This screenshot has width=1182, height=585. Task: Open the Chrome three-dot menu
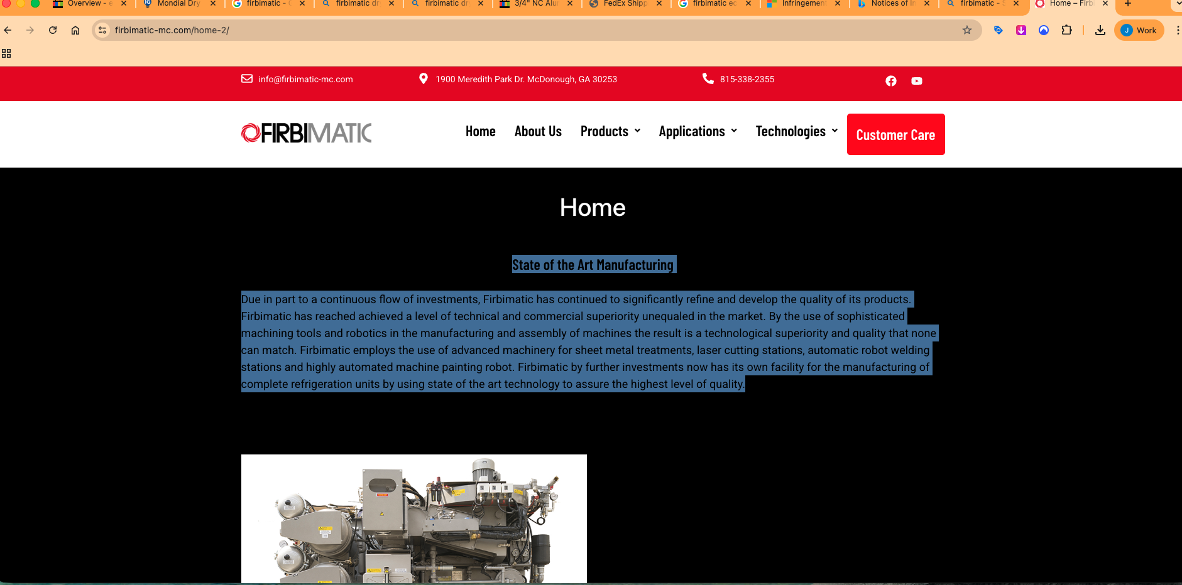[x=1177, y=30]
